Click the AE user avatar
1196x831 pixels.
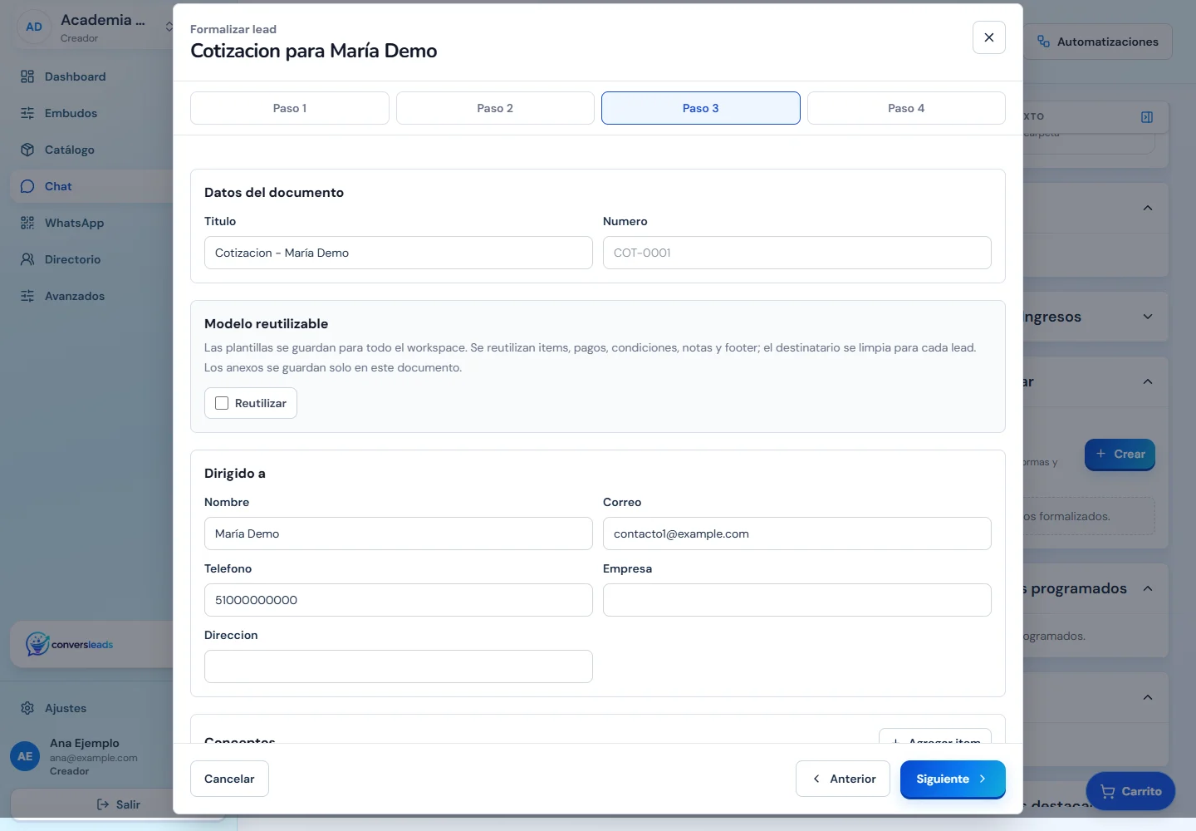tap(25, 756)
